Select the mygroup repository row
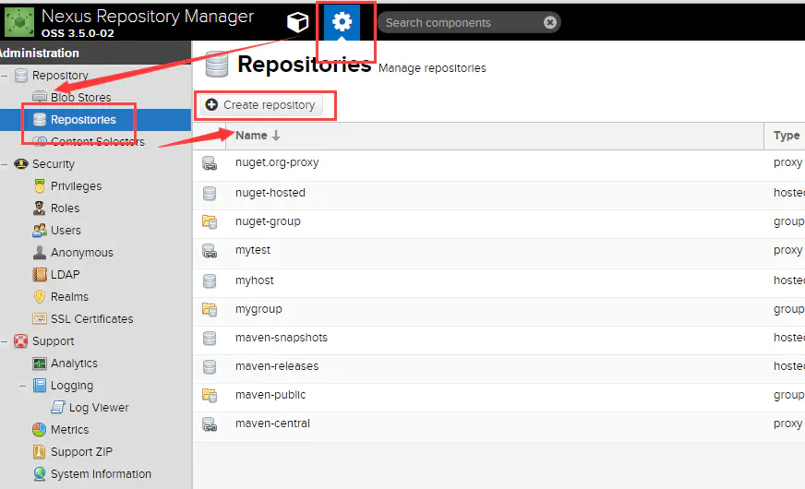805x489 pixels. pos(499,311)
